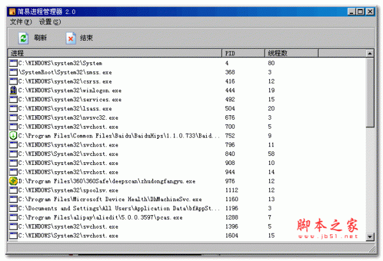
Task: Select the services.exe process path
Action: tap(70, 99)
